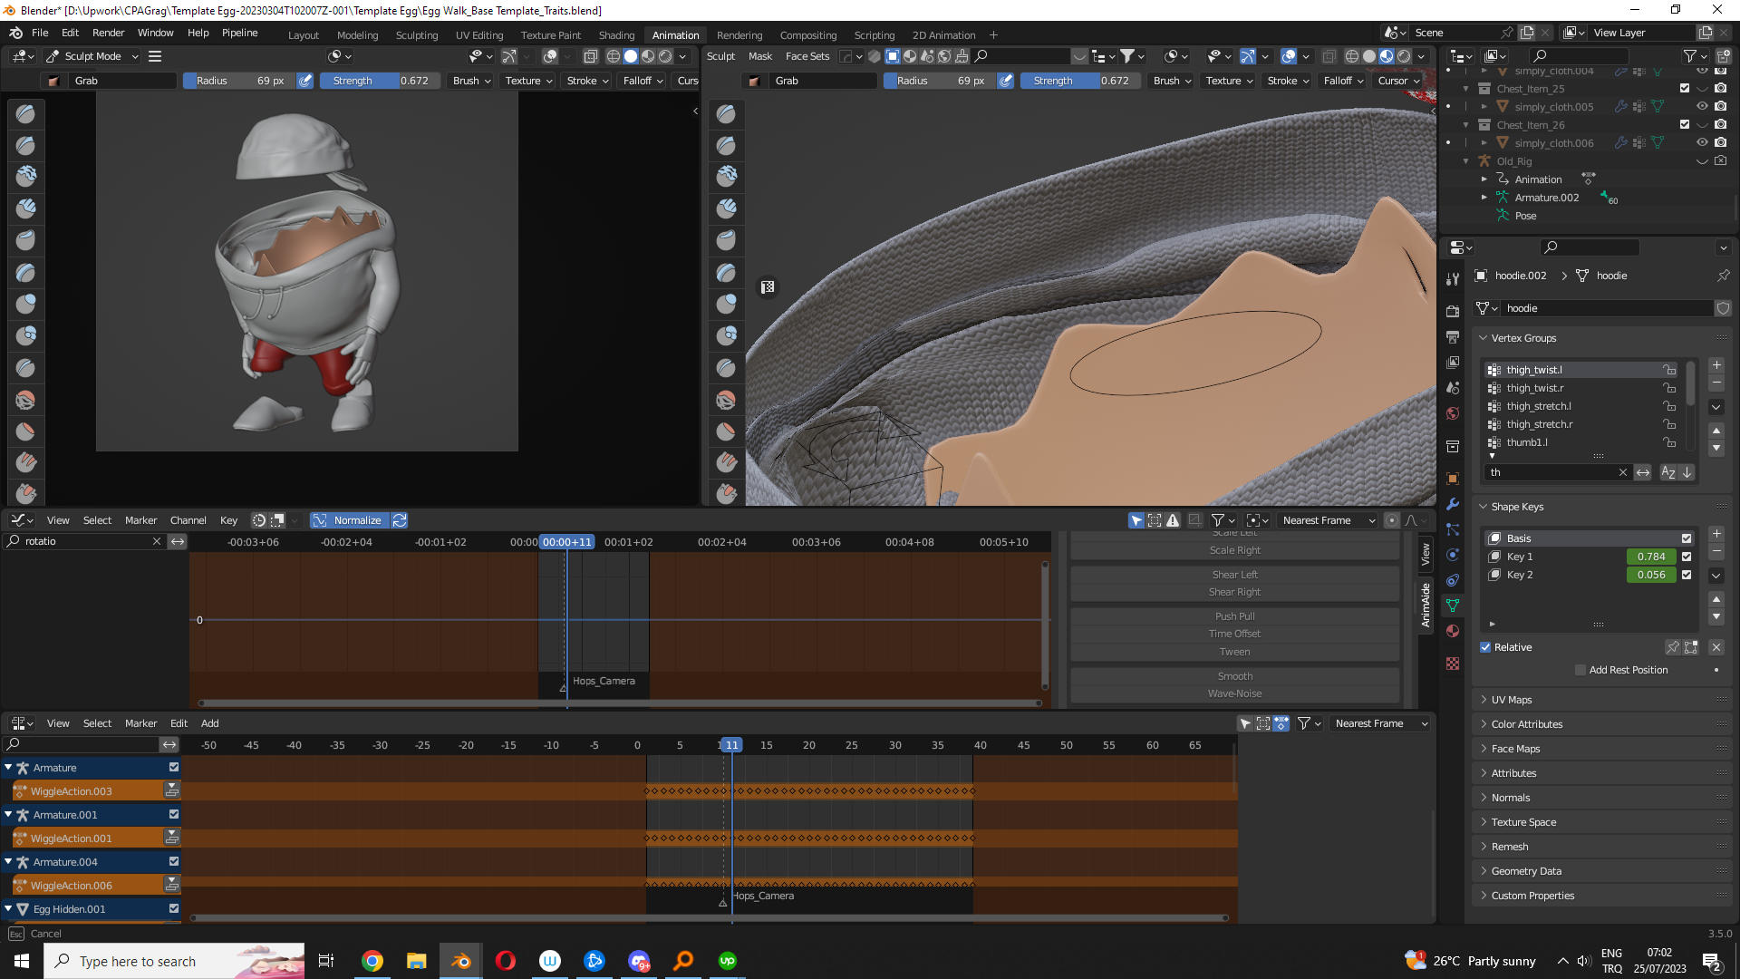Add a new shape key
This screenshot has height=979, width=1740.
[1716, 533]
